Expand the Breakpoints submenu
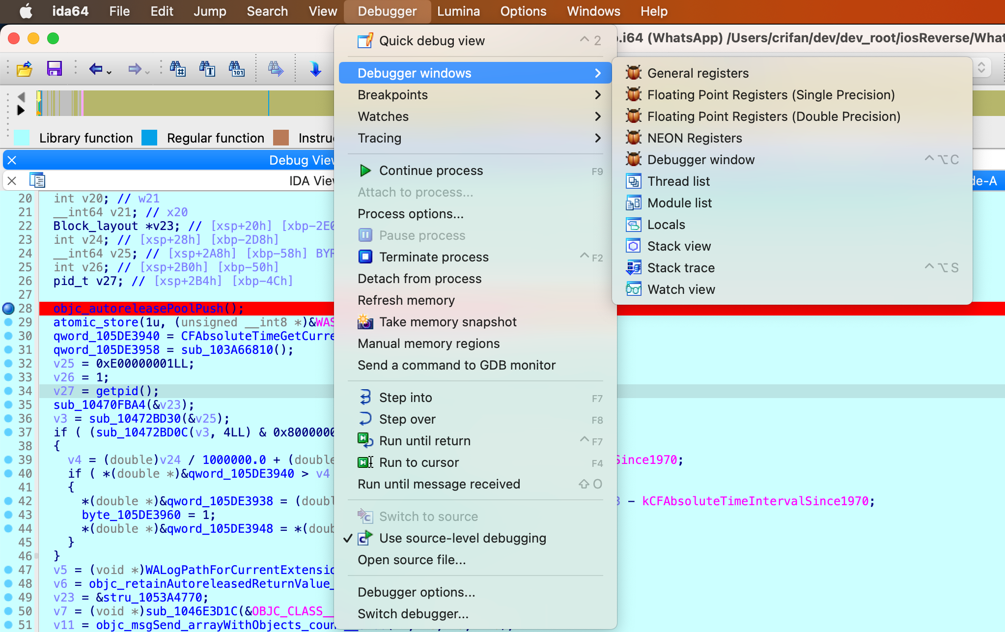The height and width of the screenshot is (632, 1005). pyautogui.click(x=475, y=95)
